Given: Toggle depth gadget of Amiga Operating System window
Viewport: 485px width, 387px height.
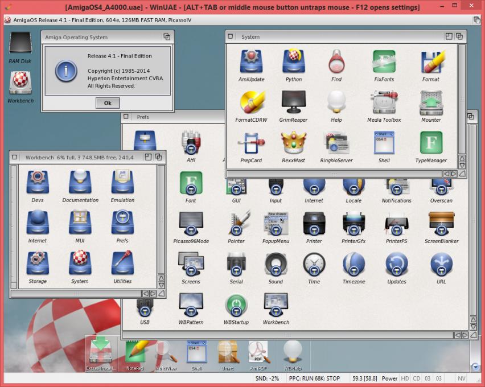Looking at the screenshot, I should point(167,37).
